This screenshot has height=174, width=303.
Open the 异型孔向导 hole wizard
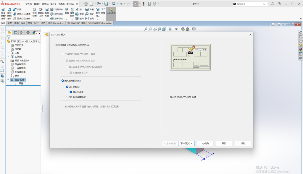pos(41,12)
